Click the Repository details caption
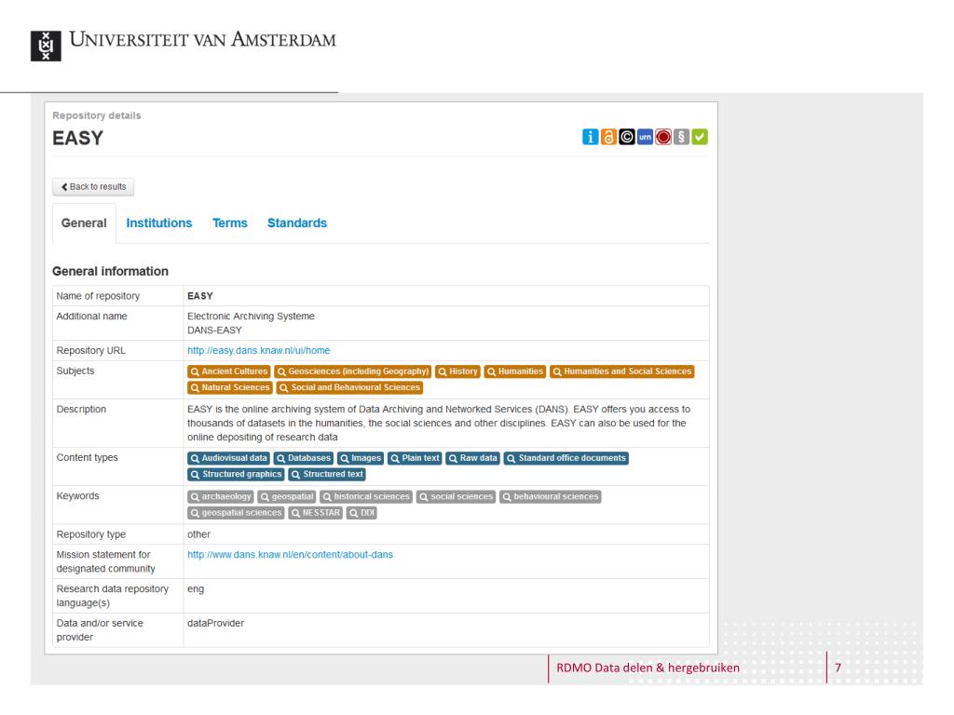The height and width of the screenshot is (715, 954). click(x=97, y=115)
